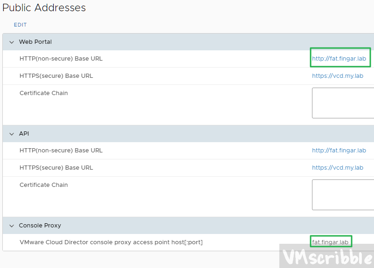This screenshot has height=268, width=374.
Task: Click the EDIT button under Public Addresses
Action: coord(20,25)
